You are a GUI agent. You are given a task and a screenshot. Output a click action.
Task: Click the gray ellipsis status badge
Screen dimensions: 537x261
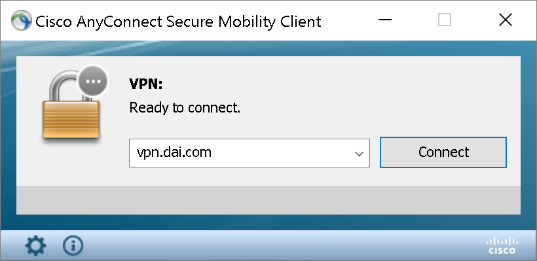93,81
